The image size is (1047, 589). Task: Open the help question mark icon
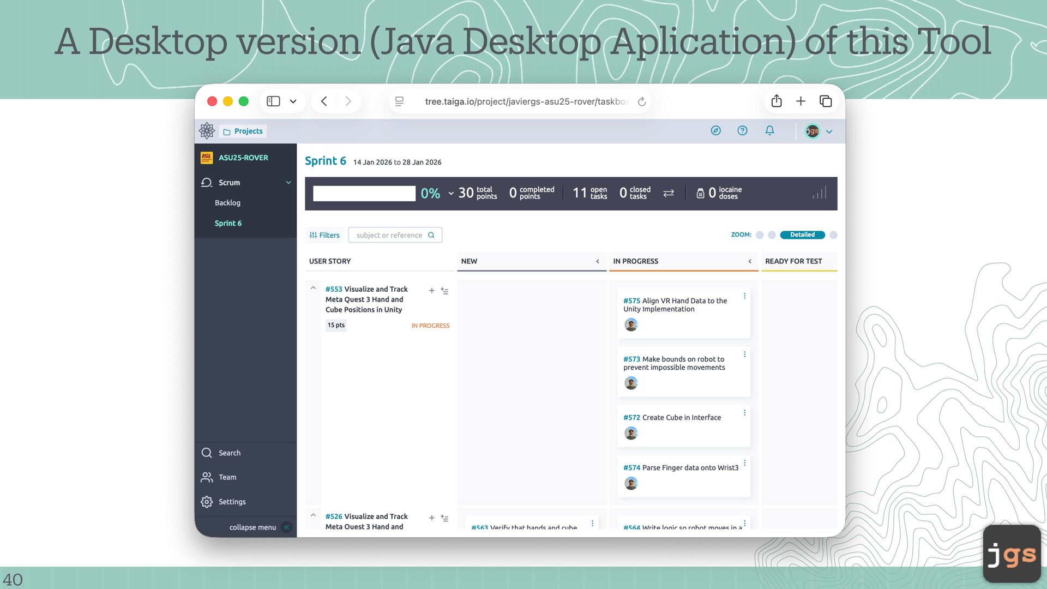tap(742, 131)
